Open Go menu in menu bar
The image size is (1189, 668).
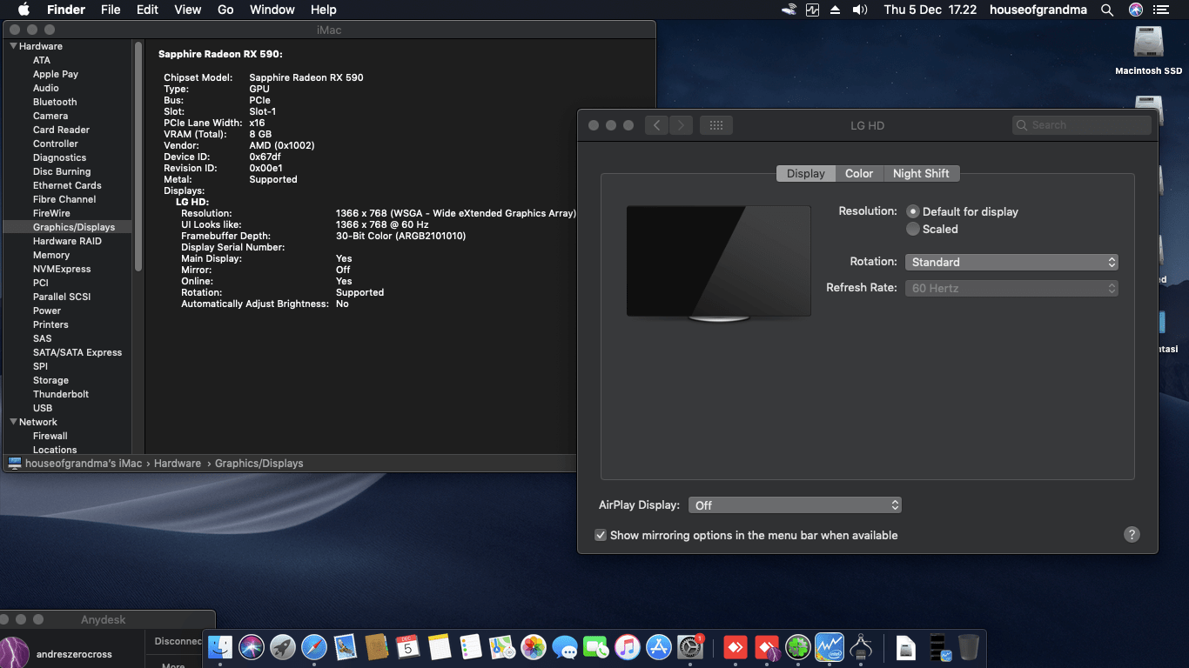pos(225,10)
